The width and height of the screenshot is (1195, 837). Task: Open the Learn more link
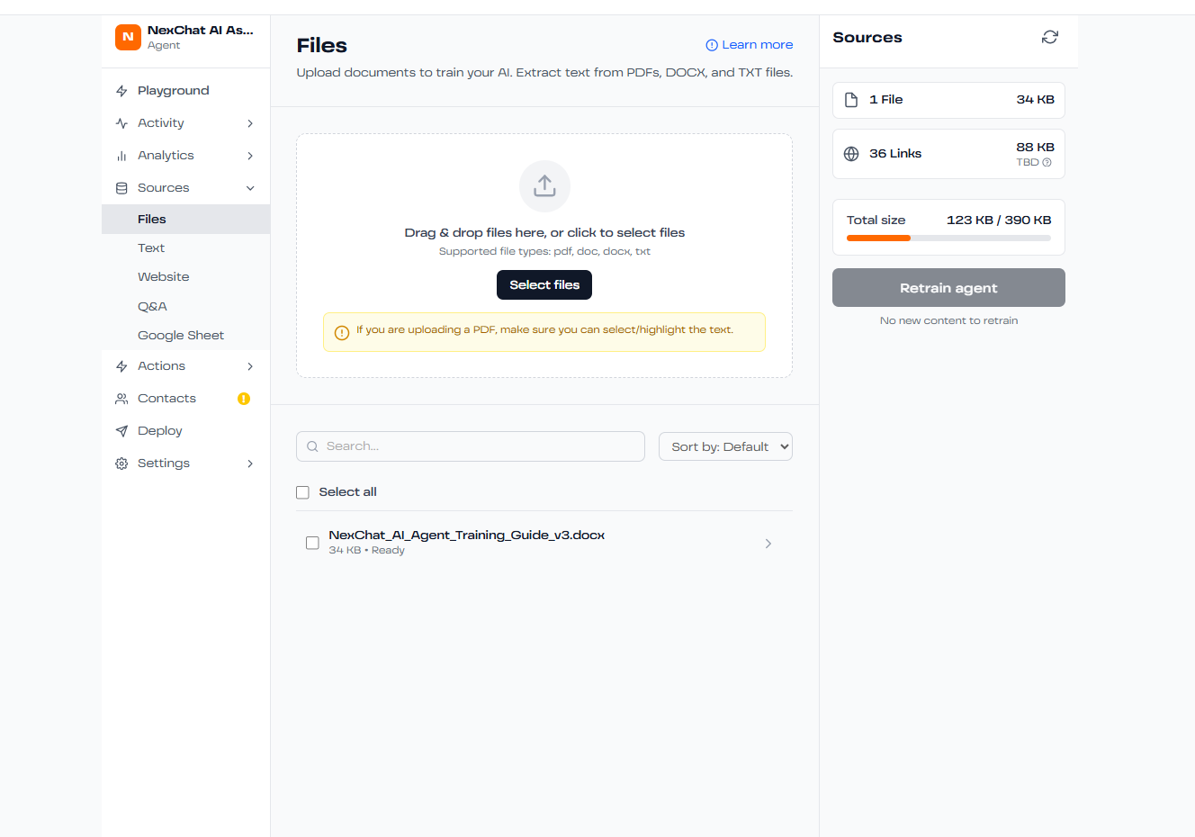point(750,45)
